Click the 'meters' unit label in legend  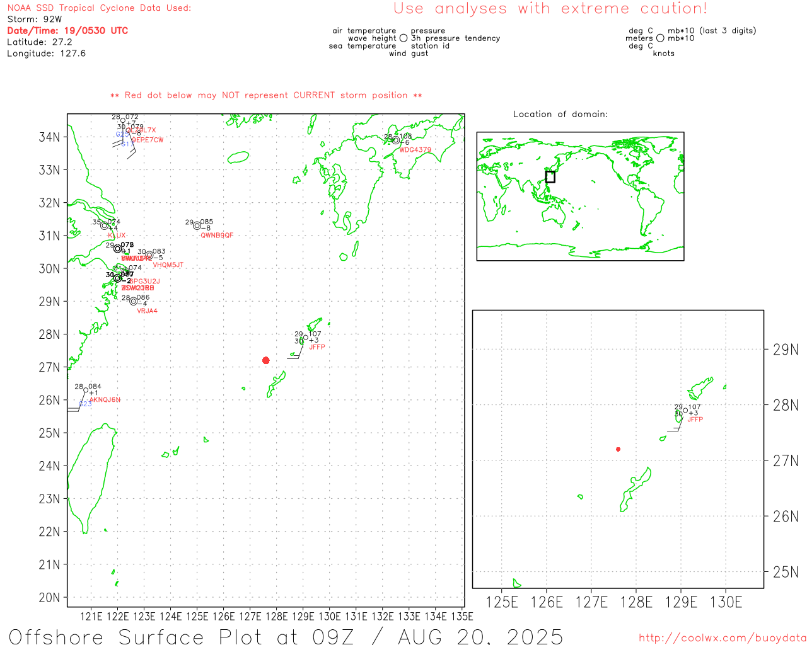pyautogui.click(x=639, y=38)
